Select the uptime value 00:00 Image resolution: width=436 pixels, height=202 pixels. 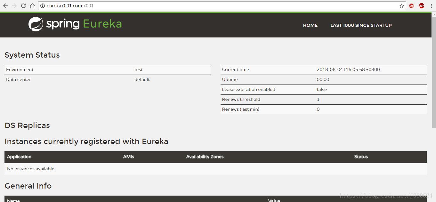point(323,79)
